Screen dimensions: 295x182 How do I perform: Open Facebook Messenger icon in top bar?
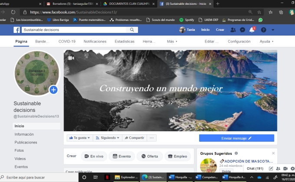point(243,30)
